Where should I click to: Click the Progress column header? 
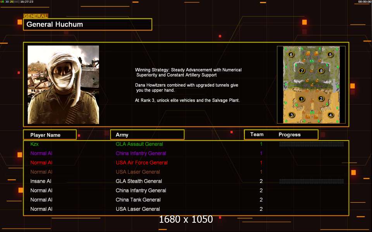(x=289, y=135)
